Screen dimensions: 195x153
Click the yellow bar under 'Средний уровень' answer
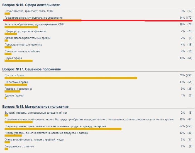[63, 129]
